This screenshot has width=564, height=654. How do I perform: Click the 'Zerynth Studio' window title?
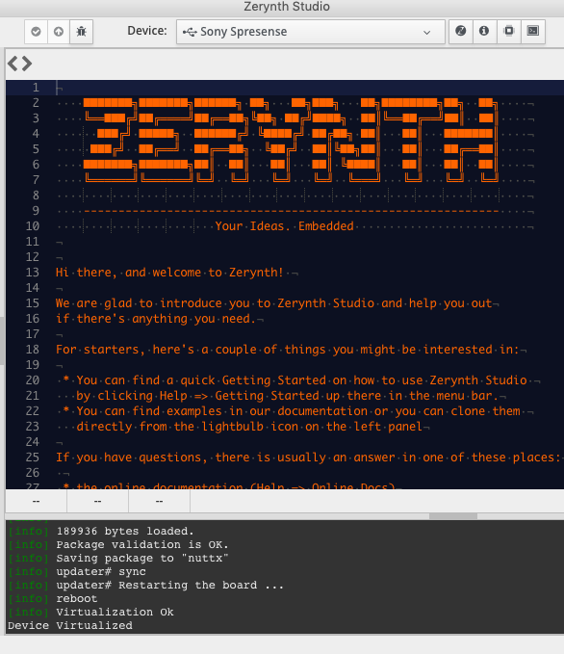287,7
